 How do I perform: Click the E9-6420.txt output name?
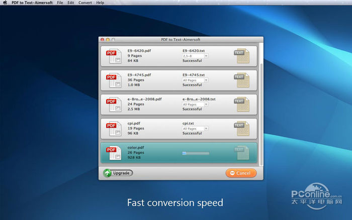click(194, 51)
